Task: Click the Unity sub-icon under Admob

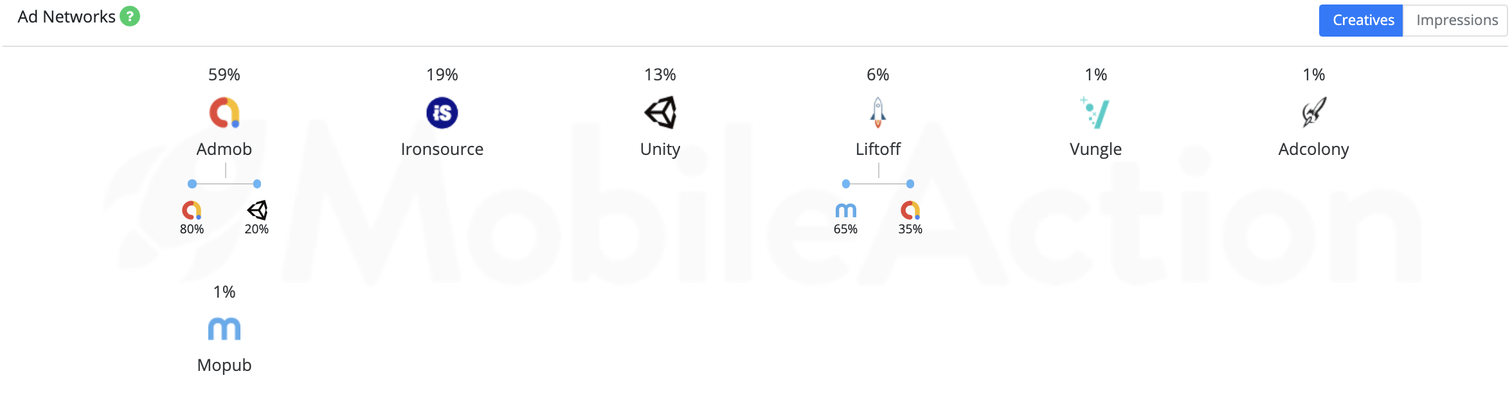Action: click(x=257, y=210)
